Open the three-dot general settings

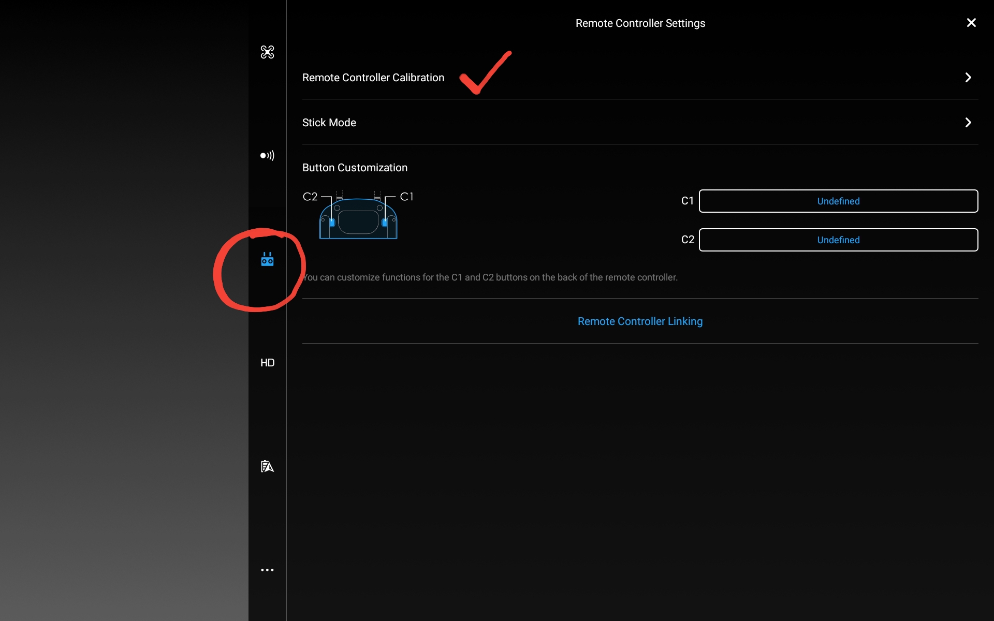267,570
